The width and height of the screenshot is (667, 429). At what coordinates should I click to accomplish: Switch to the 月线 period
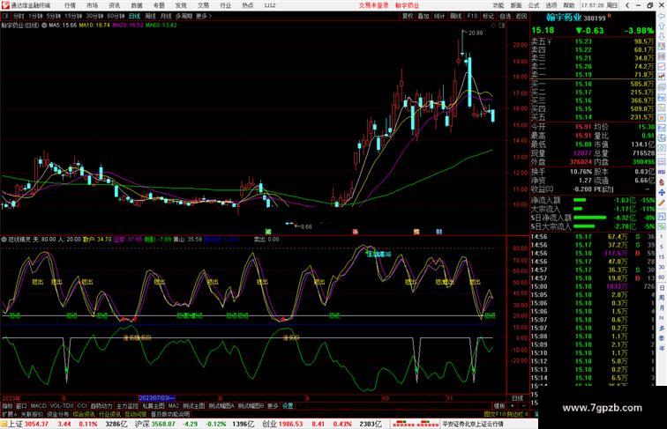[x=166, y=16]
